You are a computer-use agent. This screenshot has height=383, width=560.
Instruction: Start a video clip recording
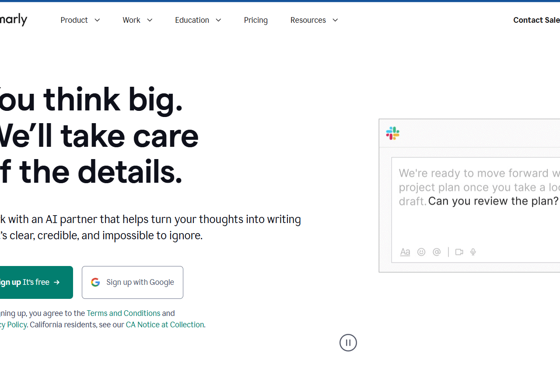(459, 252)
